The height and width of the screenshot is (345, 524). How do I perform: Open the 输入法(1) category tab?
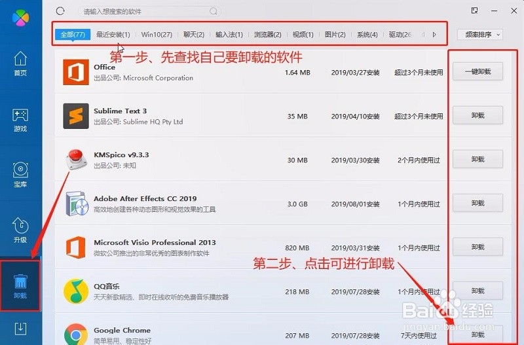[229, 35]
